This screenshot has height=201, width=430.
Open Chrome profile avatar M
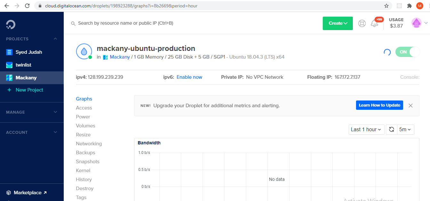(420, 6)
